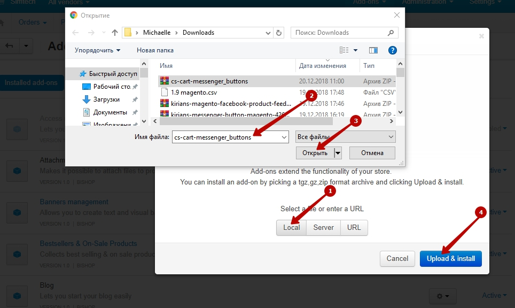This screenshot has height=308, width=515.
Task: Open All vendors dropdown
Action: pyautogui.click(x=68, y=2)
